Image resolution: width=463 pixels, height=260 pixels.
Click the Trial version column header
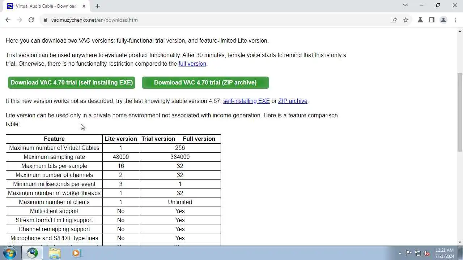tap(158, 139)
